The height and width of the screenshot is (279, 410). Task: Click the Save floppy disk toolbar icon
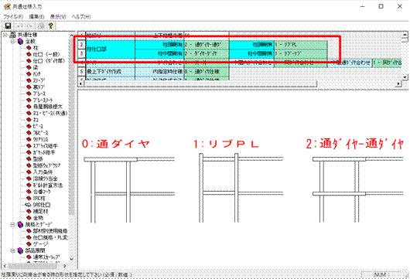pyautogui.click(x=8, y=26)
